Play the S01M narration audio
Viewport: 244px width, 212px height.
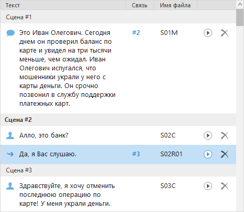pyautogui.click(x=208, y=33)
